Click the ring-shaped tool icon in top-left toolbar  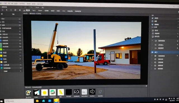tap(15, 10)
